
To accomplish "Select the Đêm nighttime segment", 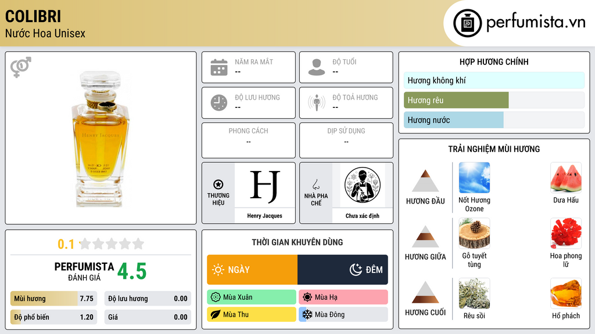I will (343, 270).
